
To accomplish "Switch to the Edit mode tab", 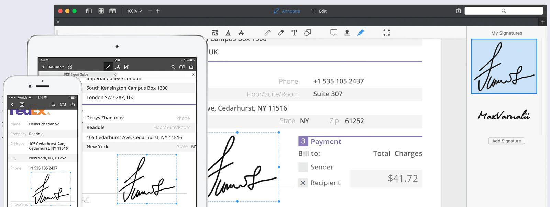I will pos(319,11).
